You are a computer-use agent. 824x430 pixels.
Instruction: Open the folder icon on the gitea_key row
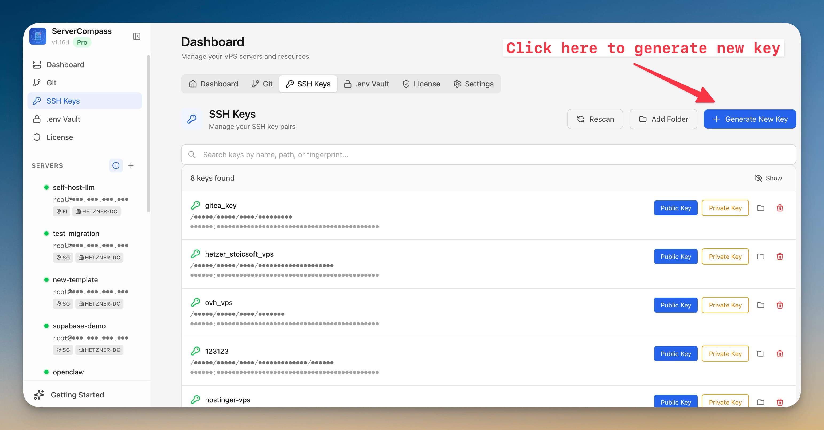pyautogui.click(x=761, y=208)
